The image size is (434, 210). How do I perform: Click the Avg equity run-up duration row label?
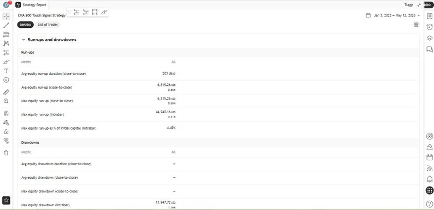point(54,74)
